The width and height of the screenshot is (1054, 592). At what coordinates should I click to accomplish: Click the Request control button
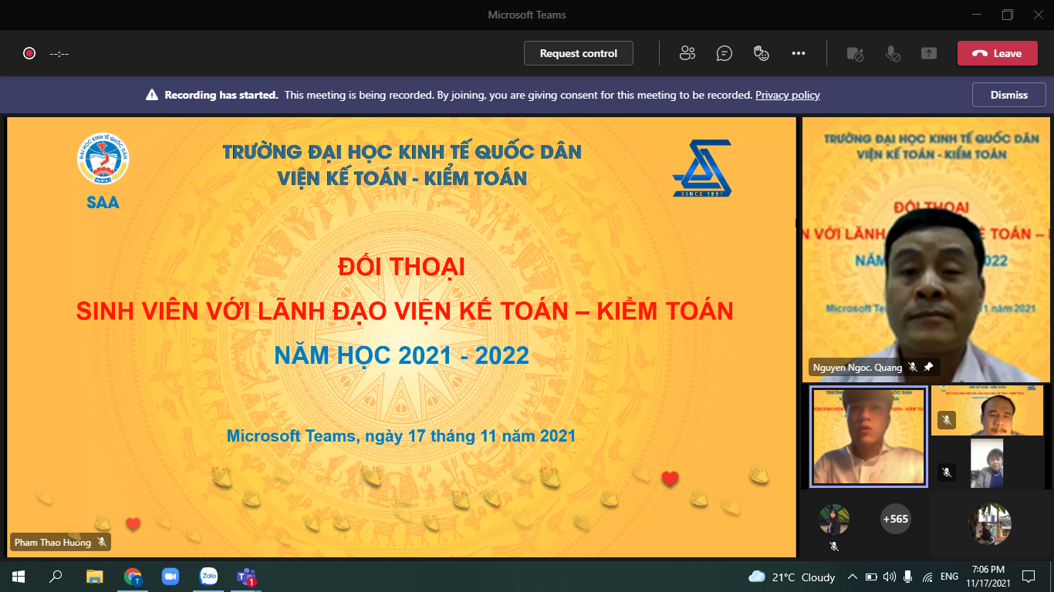pyautogui.click(x=579, y=53)
